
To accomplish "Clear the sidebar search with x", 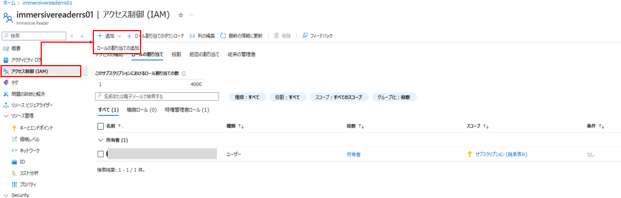I will [x=72, y=36].
